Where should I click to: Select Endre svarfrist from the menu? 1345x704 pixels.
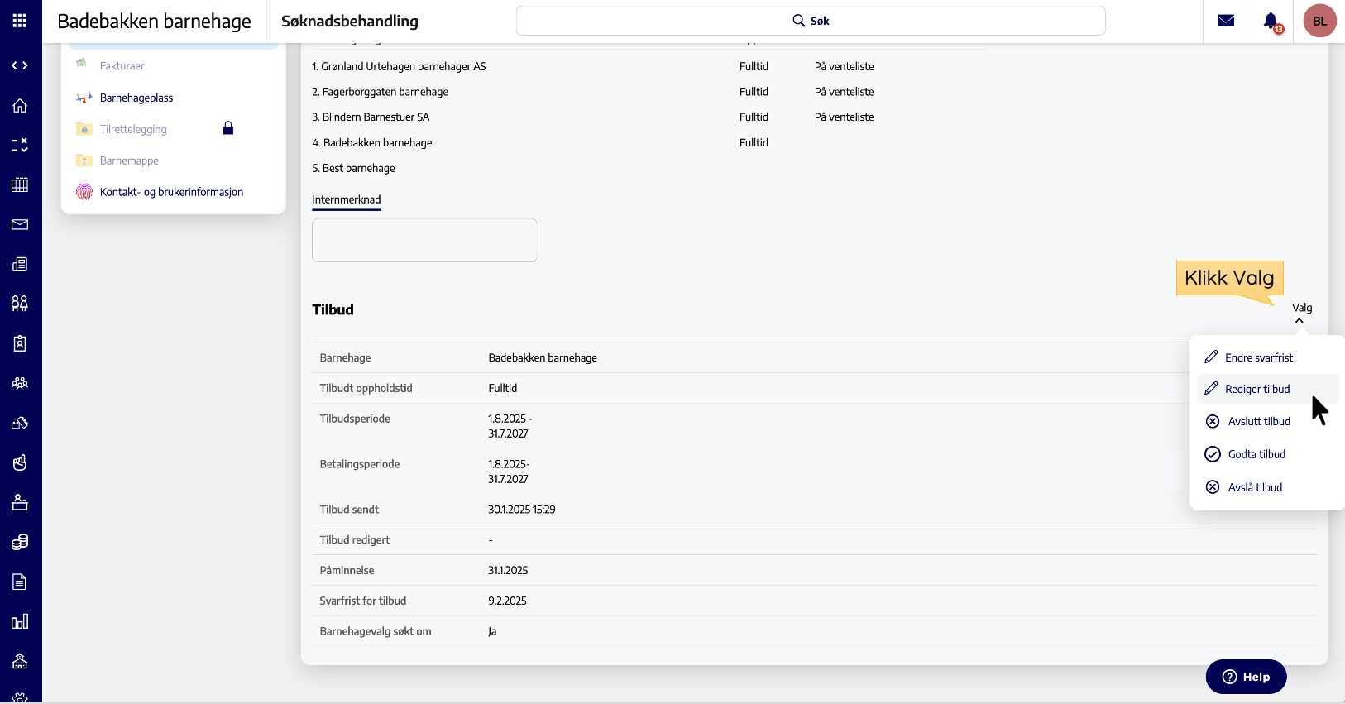[1258, 357]
